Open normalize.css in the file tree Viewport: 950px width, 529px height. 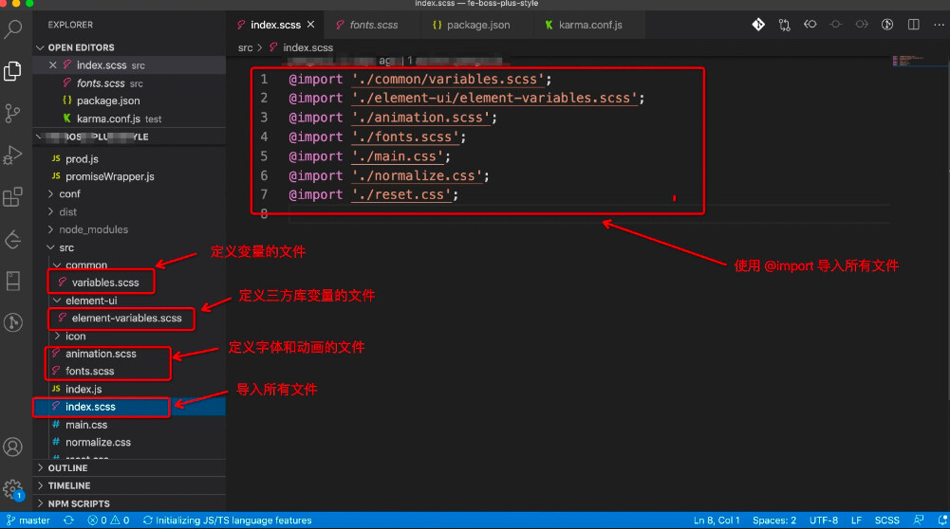(98, 443)
